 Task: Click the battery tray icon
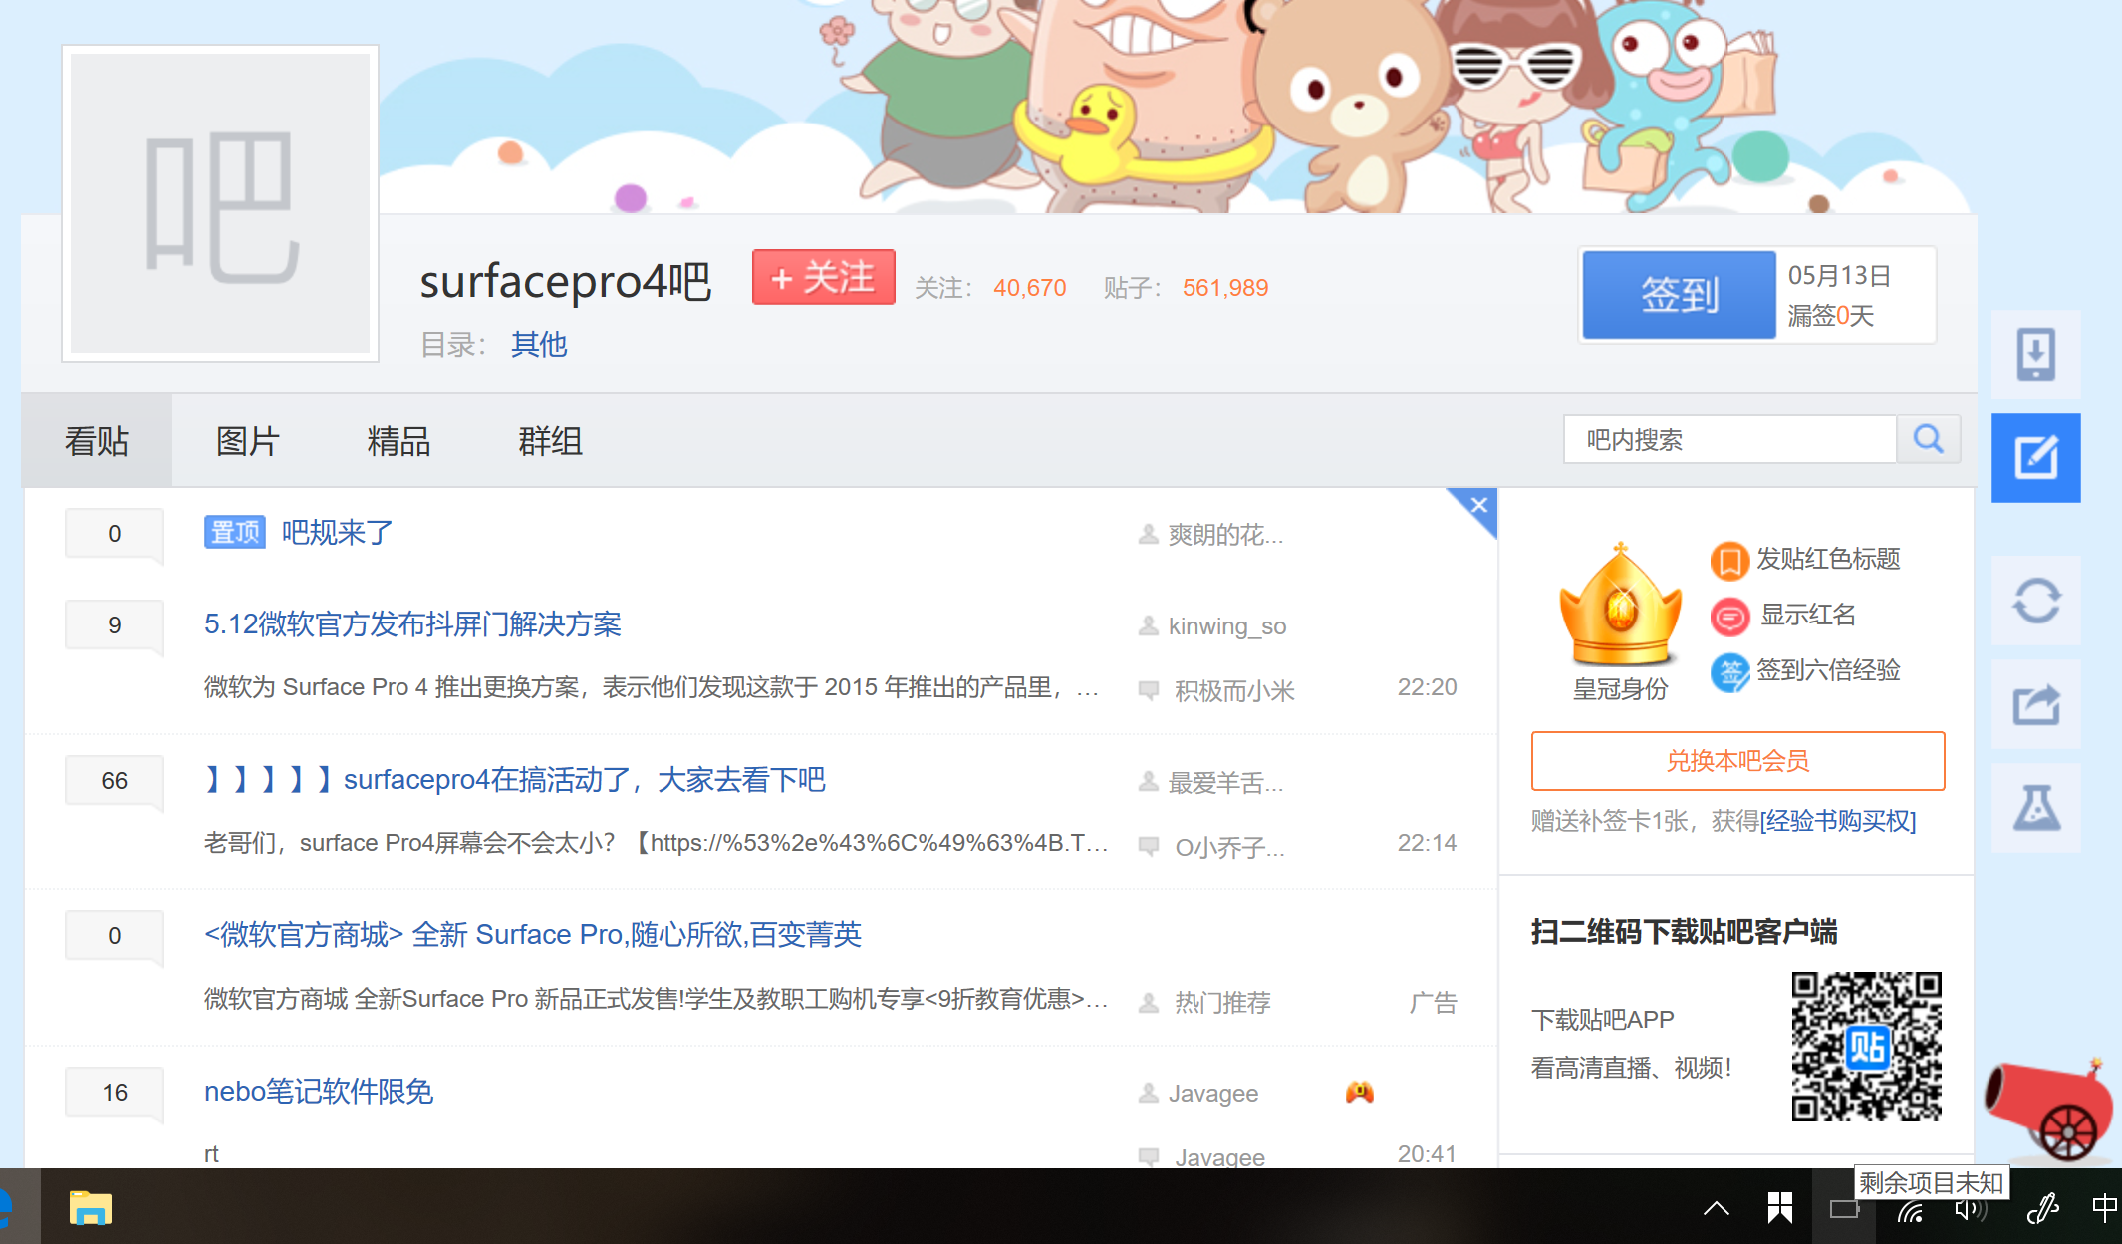click(x=1844, y=1209)
